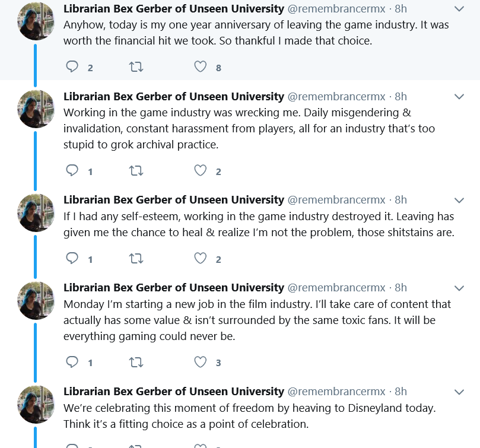Like the 'one year anniversary' tweet
The image size is (480, 448).
pyautogui.click(x=201, y=66)
